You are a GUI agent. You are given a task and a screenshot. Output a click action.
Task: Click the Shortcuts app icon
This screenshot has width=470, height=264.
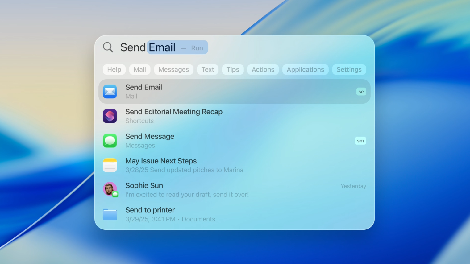pos(110,116)
